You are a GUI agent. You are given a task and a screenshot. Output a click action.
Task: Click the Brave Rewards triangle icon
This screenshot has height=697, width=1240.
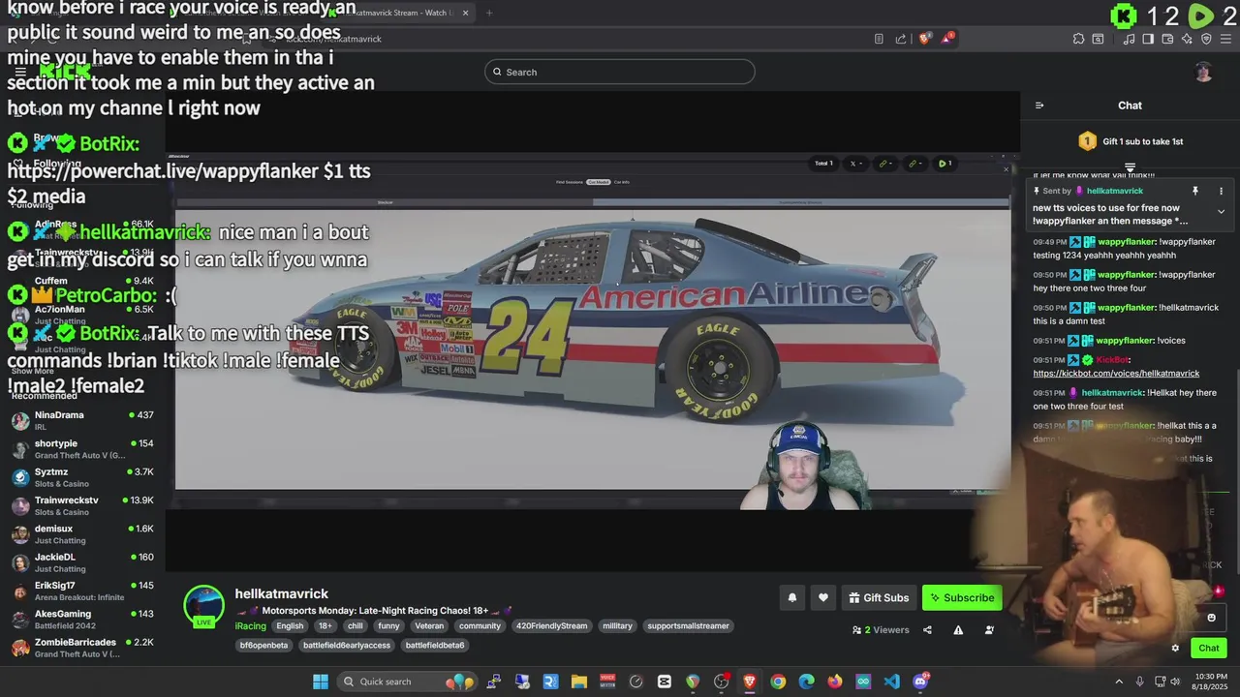point(948,39)
